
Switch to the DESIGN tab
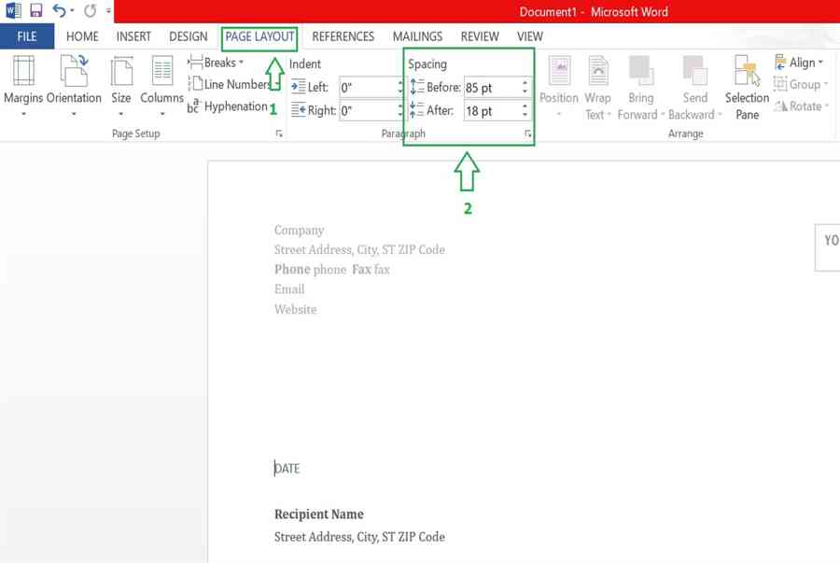(x=188, y=36)
